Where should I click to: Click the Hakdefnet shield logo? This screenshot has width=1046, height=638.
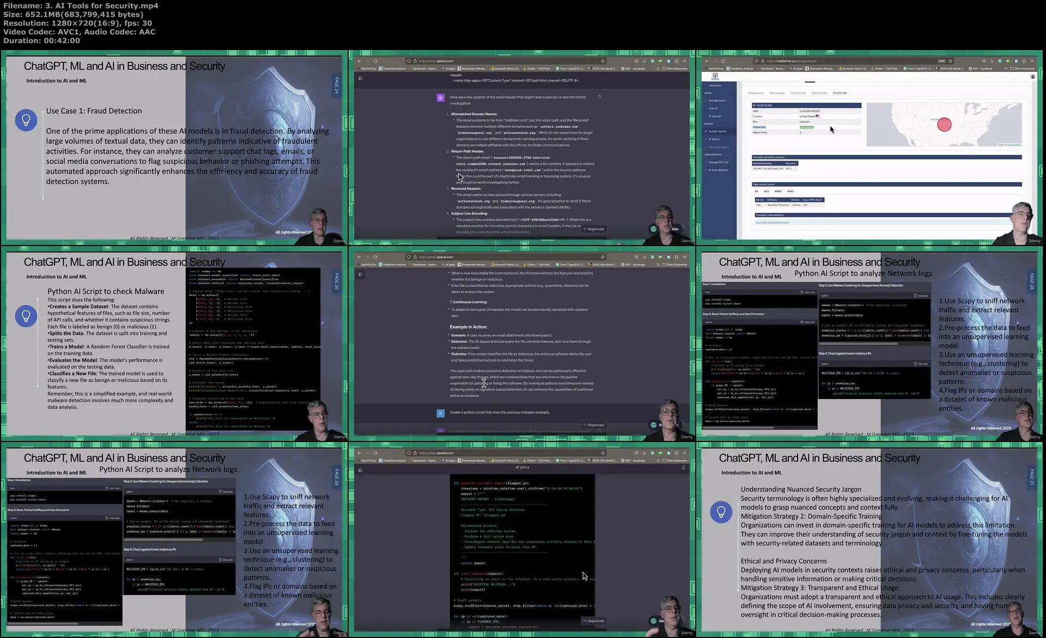(x=715, y=76)
